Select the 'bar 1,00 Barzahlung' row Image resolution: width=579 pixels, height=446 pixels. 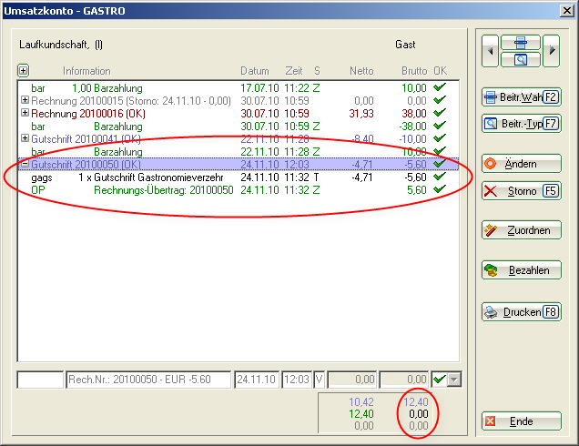[x=239, y=88]
